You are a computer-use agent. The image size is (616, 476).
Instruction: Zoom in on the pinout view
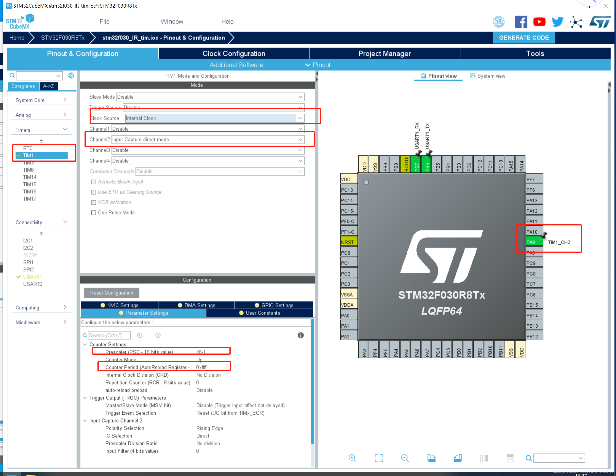pos(352,458)
